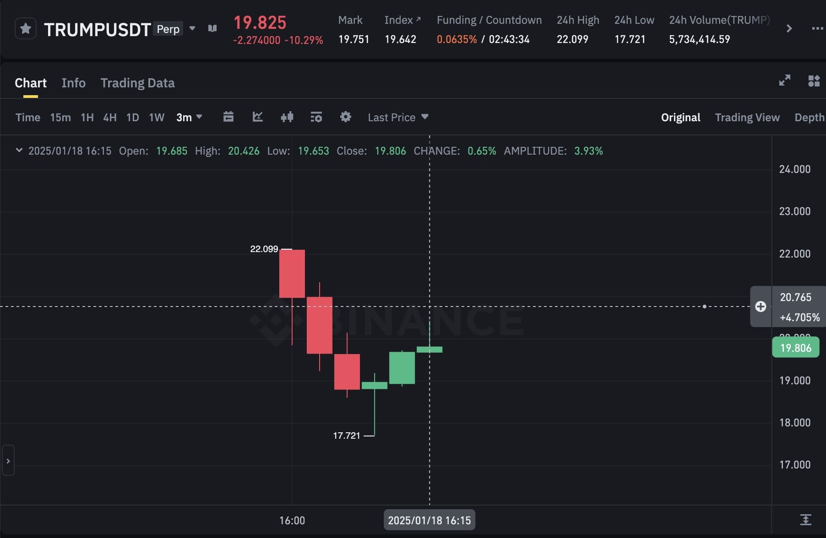
Task: Open the Last Price dropdown
Action: pos(398,118)
